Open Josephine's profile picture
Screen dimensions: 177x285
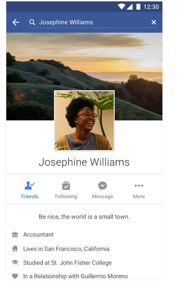[x=84, y=121]
